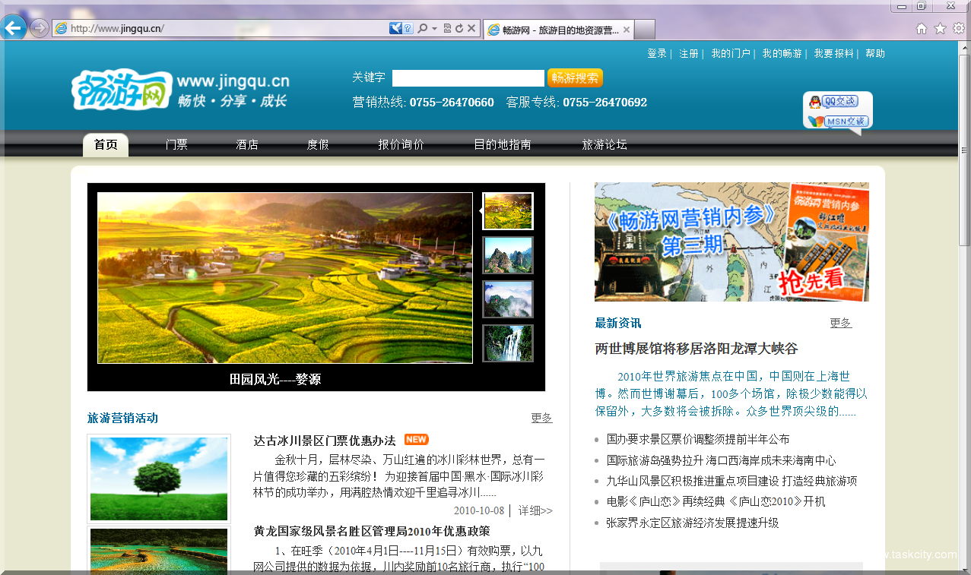971x575 pixels.
Task: Open the address bar dropdown arrow
Action: coord(434,29)
